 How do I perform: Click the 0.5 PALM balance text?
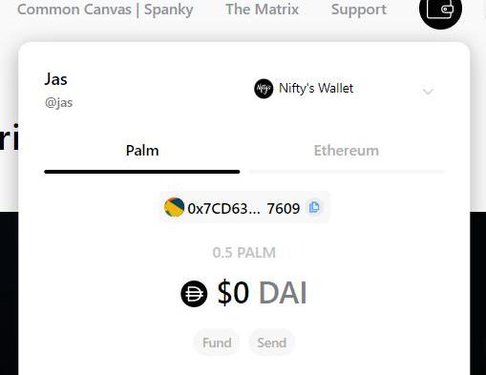click(243, 253)
